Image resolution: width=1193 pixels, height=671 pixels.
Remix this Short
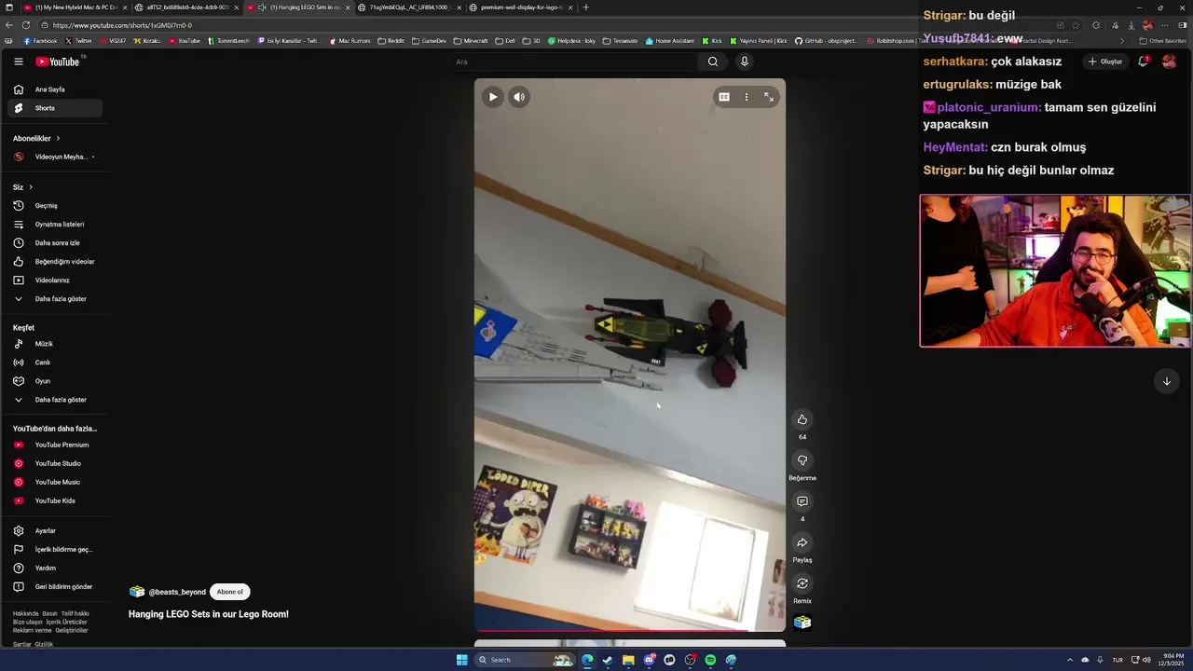pos(802,583)
